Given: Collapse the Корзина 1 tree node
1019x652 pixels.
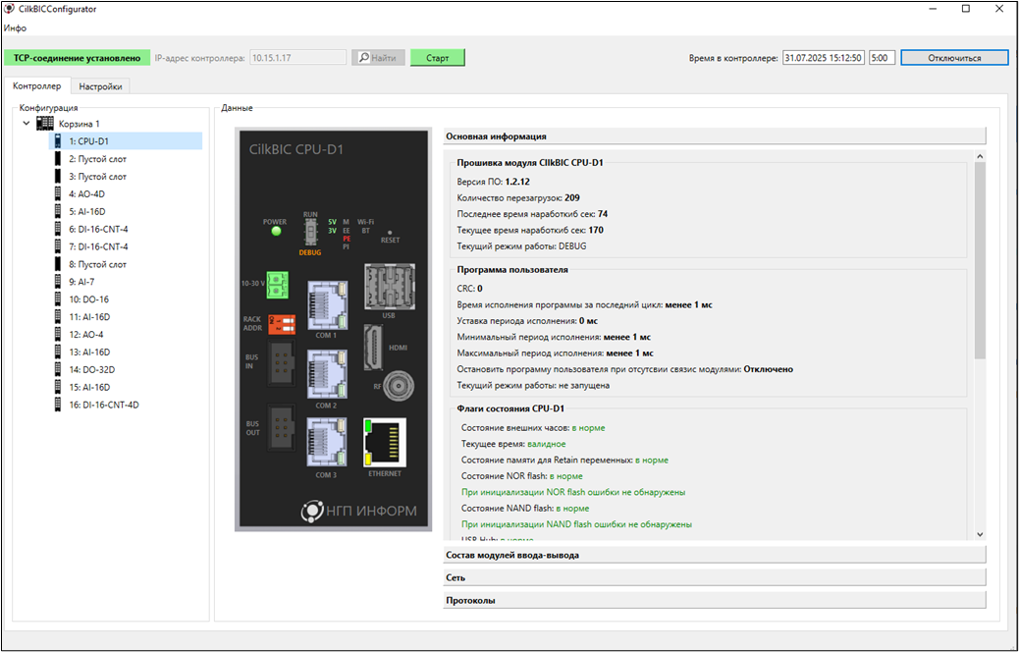Looking at the screenshot, I should 26,124.
